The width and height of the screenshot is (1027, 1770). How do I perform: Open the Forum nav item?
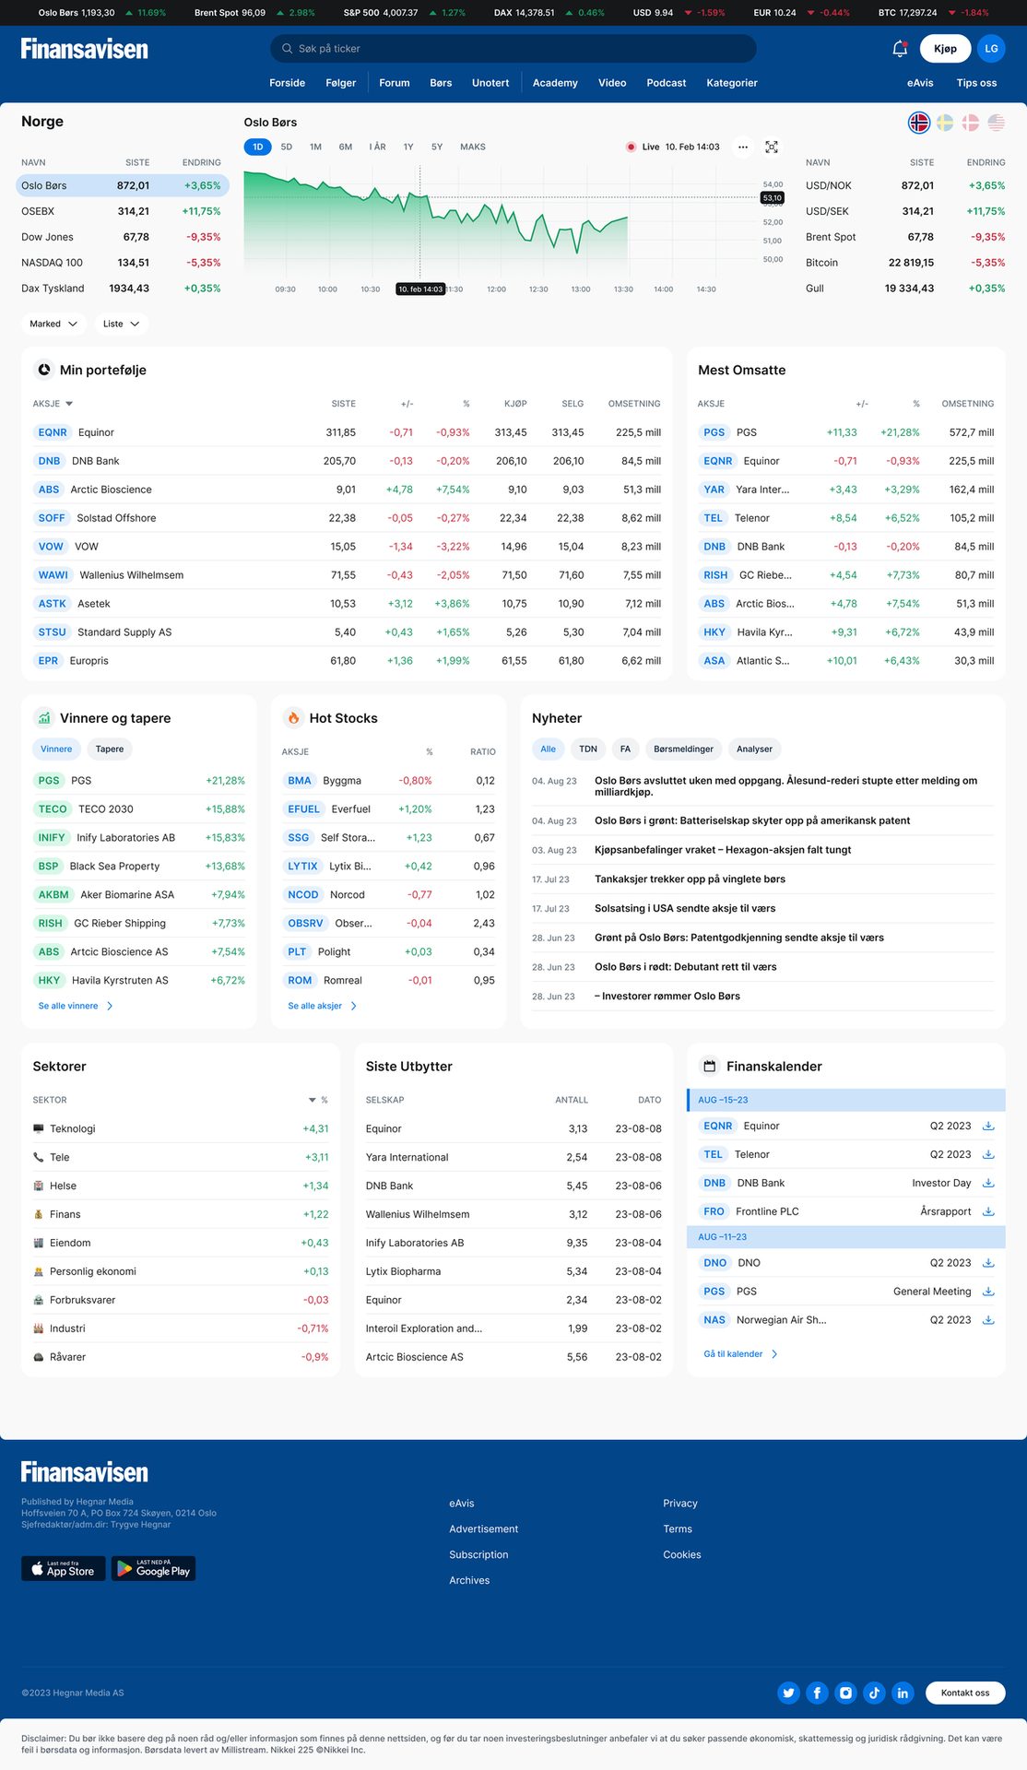395,83
